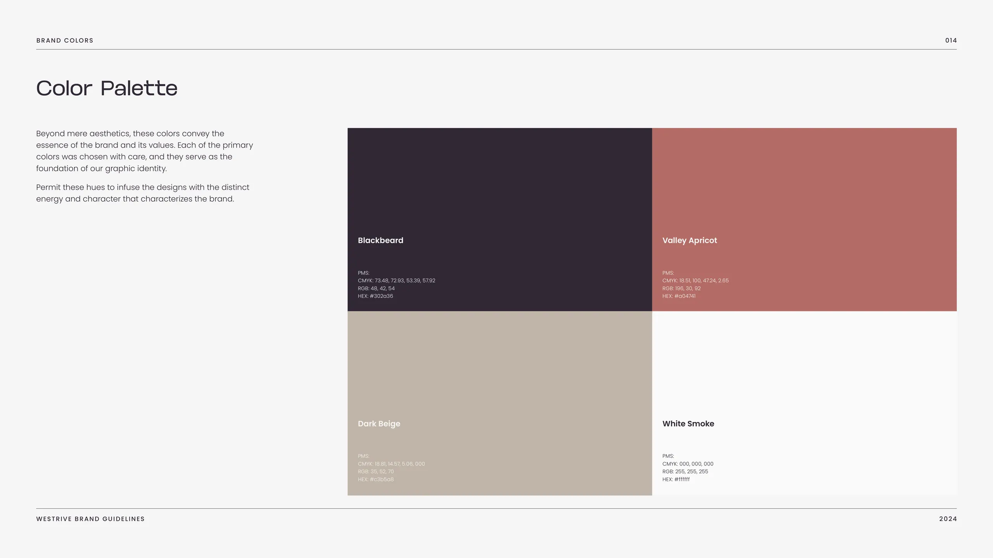Viewport: 993px width, 558px height.
Task: Click the "PMS:" label under Dark Beige
Action: click(x=363, y=456)
